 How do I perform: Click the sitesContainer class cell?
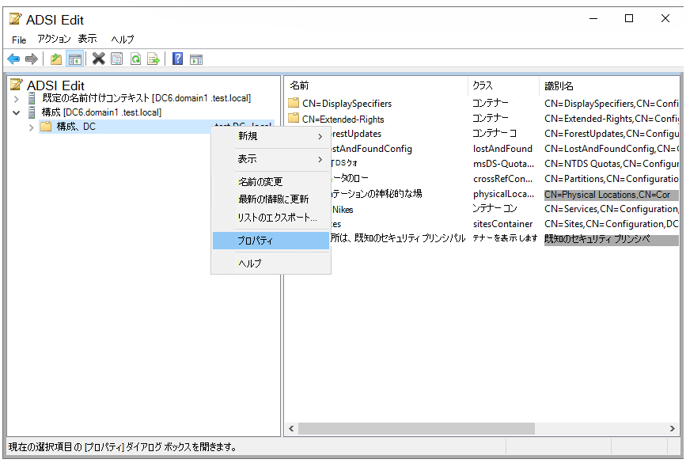coord(502,224)
